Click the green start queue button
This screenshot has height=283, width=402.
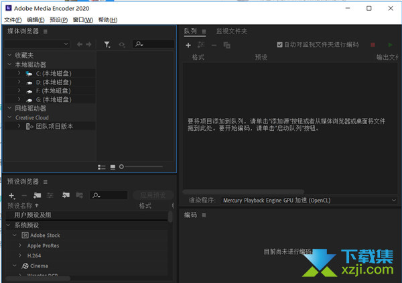[390, 45]
